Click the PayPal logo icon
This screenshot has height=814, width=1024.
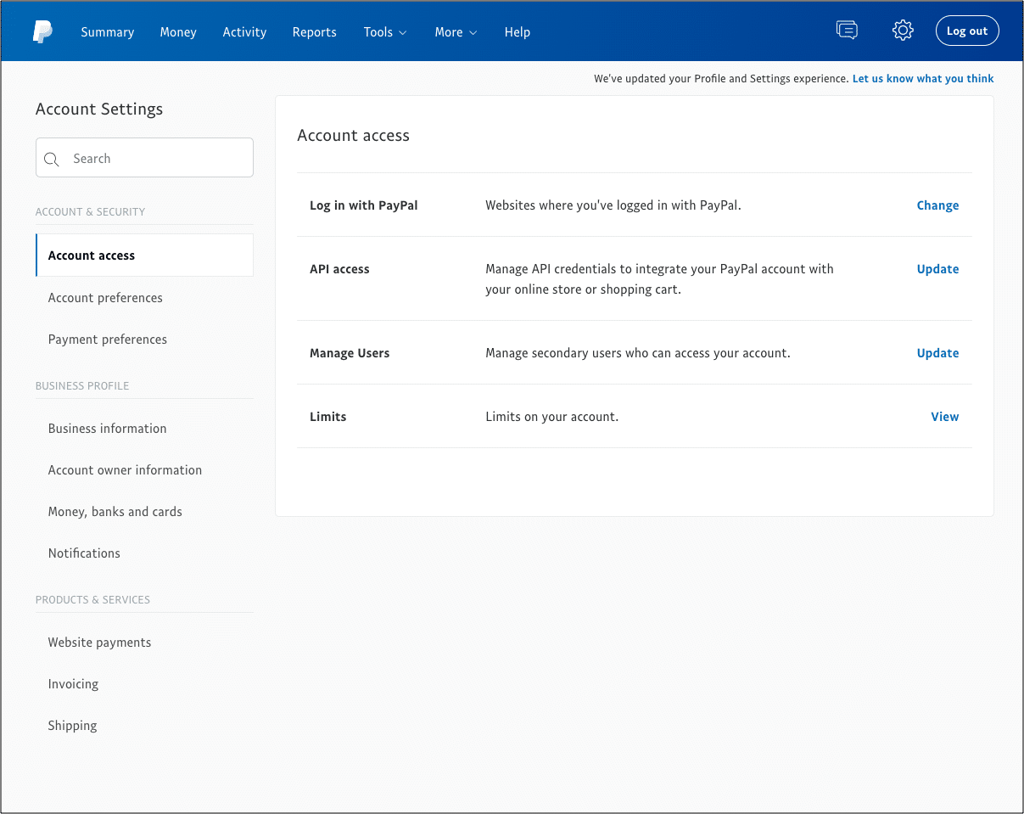(42, 32)
